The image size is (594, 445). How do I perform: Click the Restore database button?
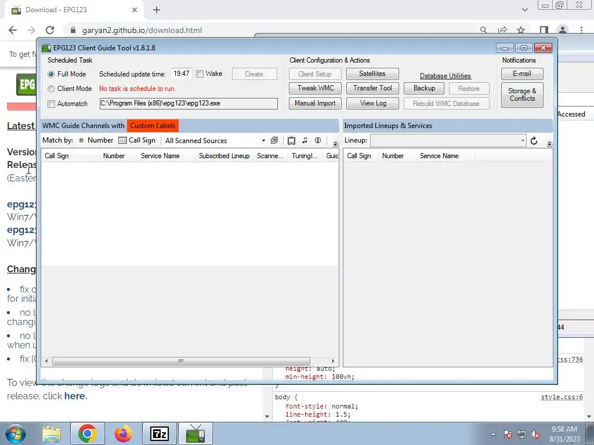[x=469, y=88]
